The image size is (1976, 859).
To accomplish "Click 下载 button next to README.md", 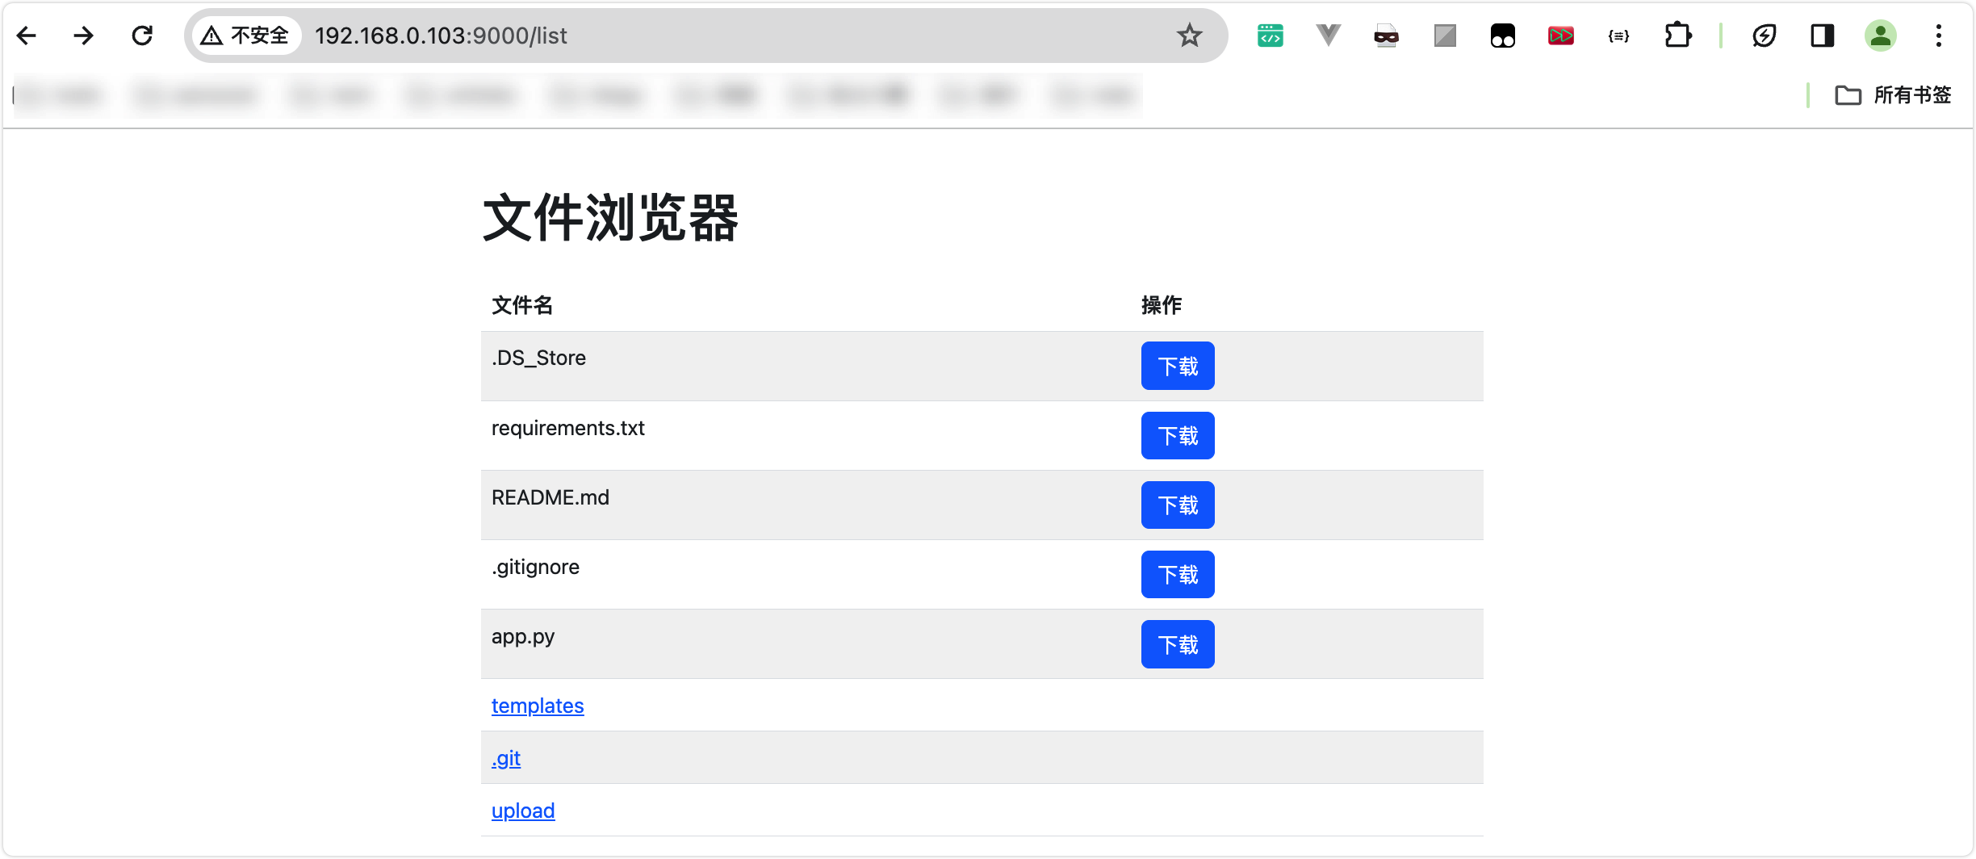I will [x=1178, y=505].
